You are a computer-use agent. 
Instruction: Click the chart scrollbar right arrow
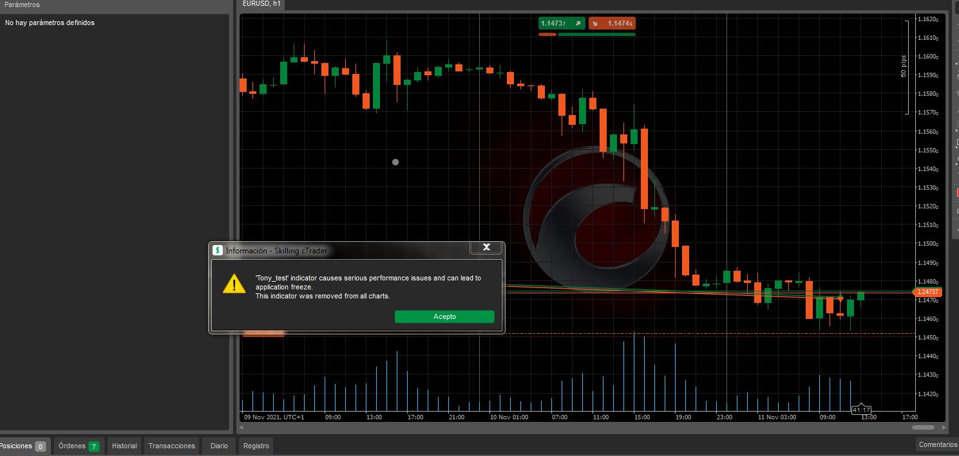click(944, 427)
